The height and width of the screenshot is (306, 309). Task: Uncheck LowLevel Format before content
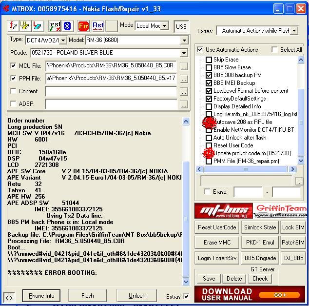[209, 91]
